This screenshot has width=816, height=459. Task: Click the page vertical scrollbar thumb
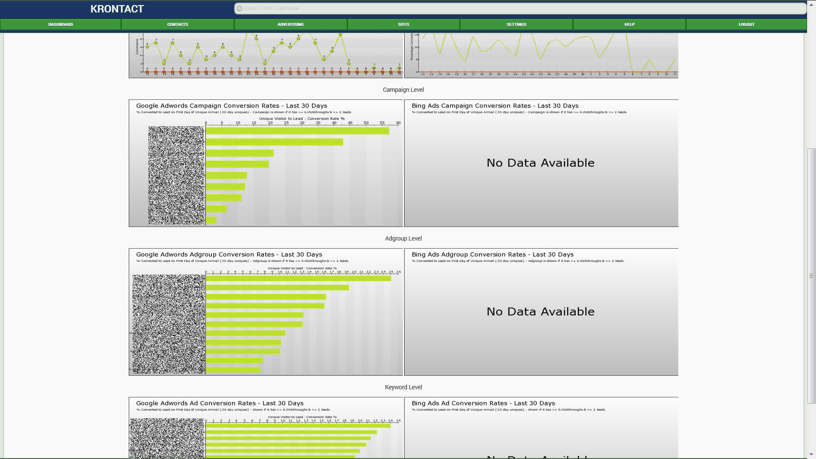point(811,275)
